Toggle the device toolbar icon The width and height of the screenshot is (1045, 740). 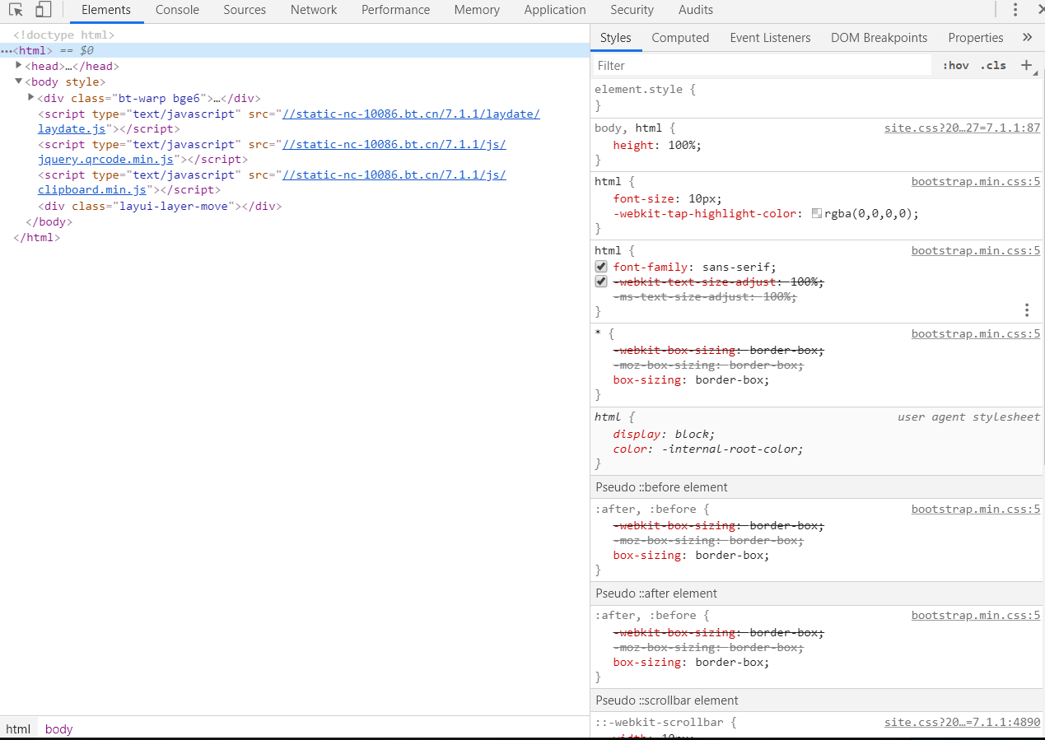pyautogui.click(x=43, y=10)
